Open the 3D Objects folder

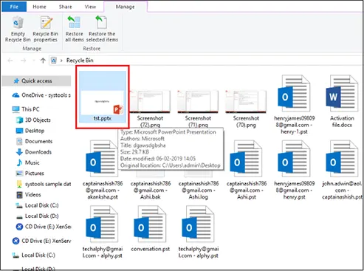coord(33,120)
